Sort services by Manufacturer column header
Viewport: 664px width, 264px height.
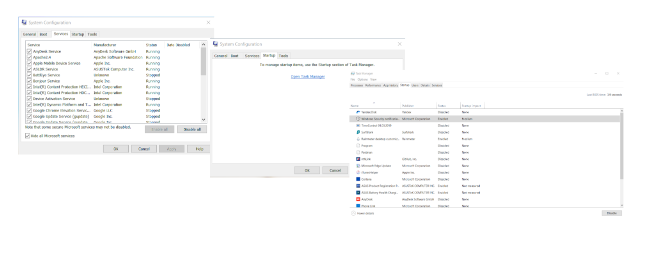click(118, 45)
